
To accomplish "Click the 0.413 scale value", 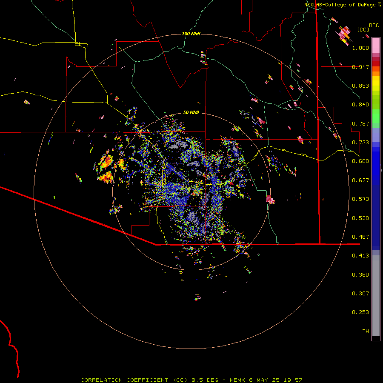I will pyautogui.click(x=360, y=256).
